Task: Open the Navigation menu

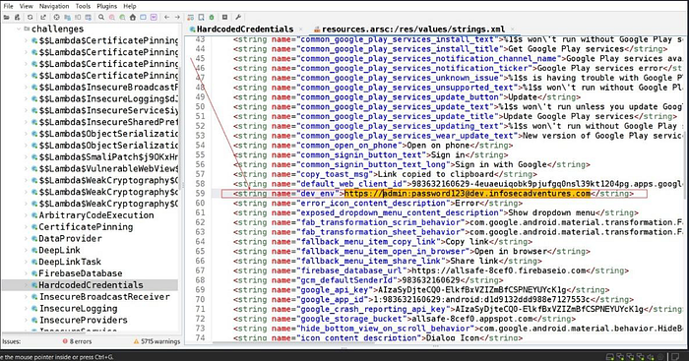Action: coord(54,6)
